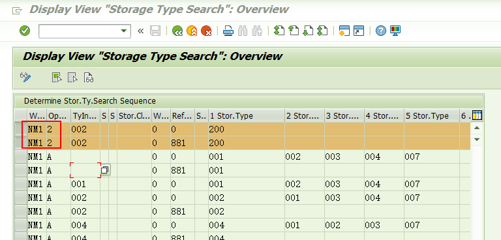This screenshot has width=501, height=240.
Task: Toggle Display/Change pencil glasses icon
Action: click(x=25, y=78)
